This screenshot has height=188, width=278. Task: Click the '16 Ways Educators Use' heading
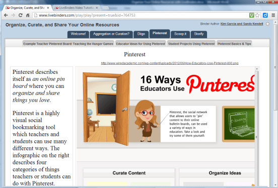coord(162,83)
